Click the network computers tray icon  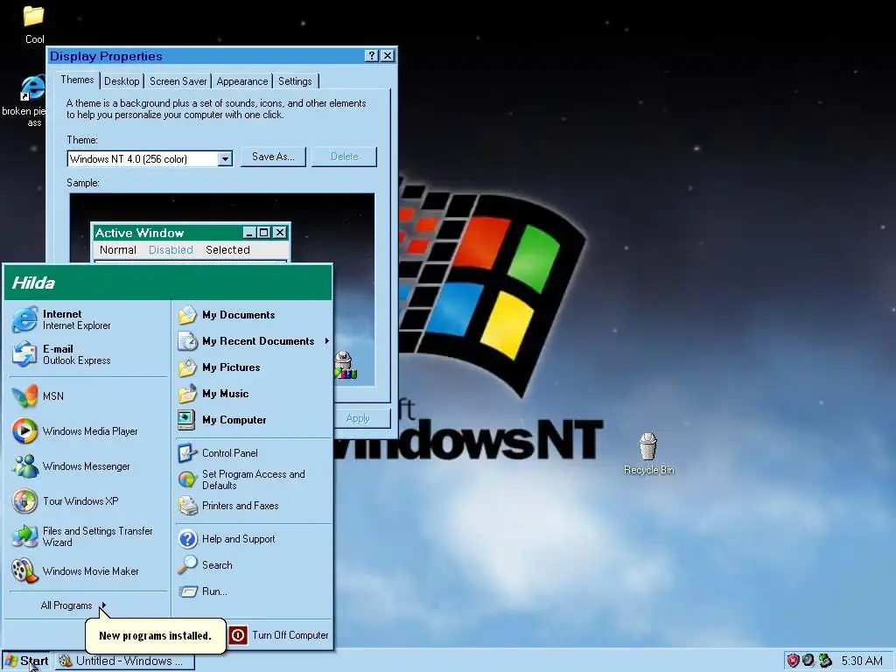click(824, 661)
